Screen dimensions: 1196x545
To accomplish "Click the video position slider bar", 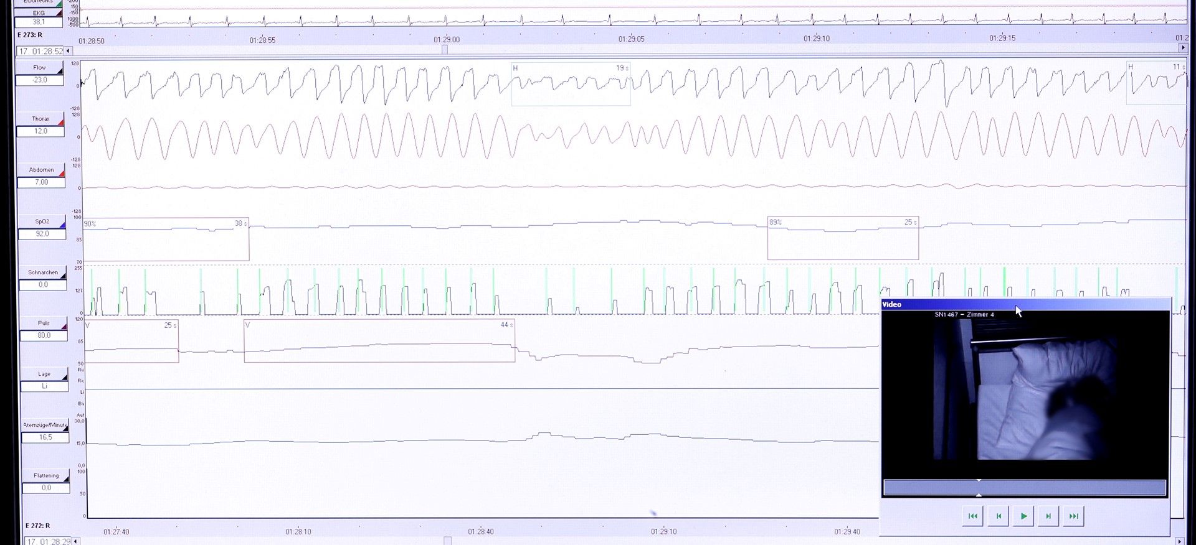I will [x=1025, y=488].
